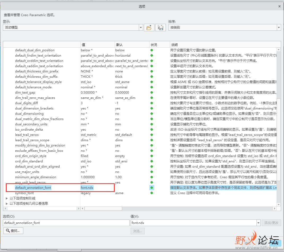The height and width of the screenshot is (252, 284).
Task: Select use_major_units option
Action: pos(27,172)
